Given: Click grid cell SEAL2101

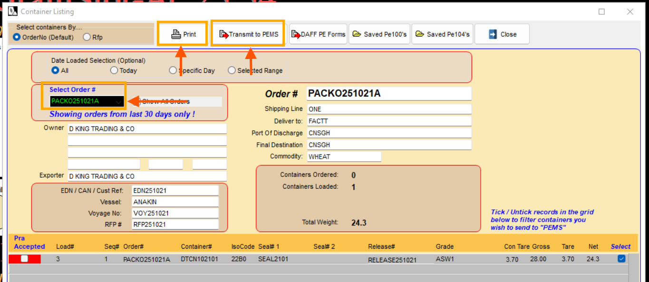Looking at the screenshot, I should click(x=273, y=259).
